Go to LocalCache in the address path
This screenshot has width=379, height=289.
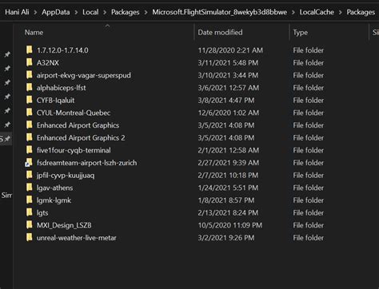tap(317, 12)
